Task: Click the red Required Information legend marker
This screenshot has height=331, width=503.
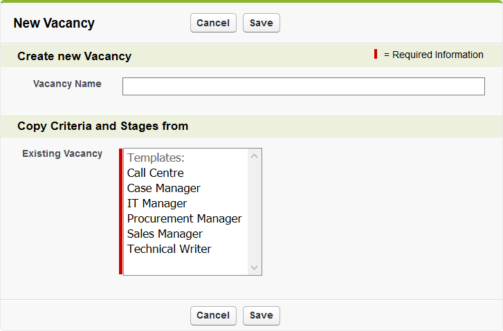Action: (376, 55)
